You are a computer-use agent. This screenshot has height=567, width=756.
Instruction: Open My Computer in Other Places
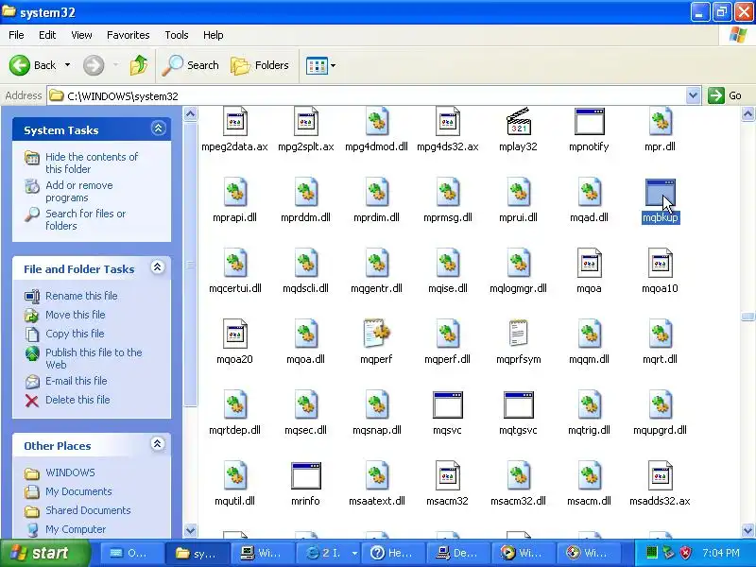click(76, 528)
